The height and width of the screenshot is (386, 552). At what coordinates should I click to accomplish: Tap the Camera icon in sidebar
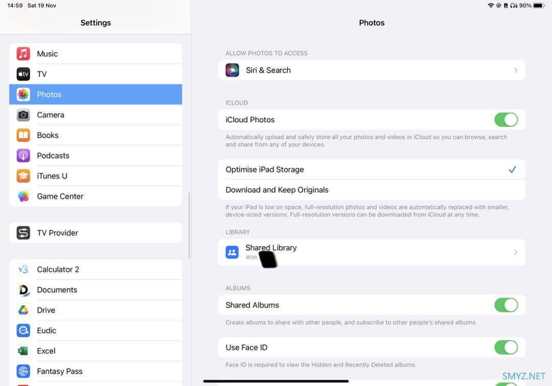click(x=23, y=115)
